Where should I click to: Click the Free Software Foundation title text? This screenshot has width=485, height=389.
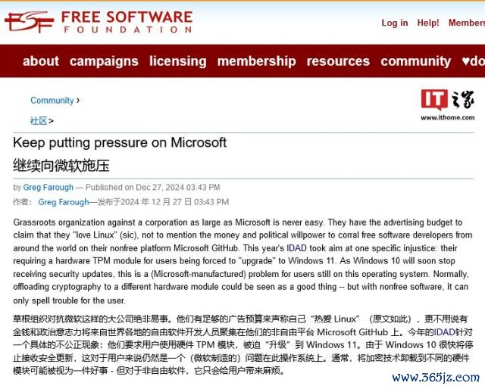[127, 22]
